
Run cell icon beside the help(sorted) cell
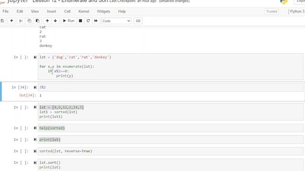tap(35, 128)
